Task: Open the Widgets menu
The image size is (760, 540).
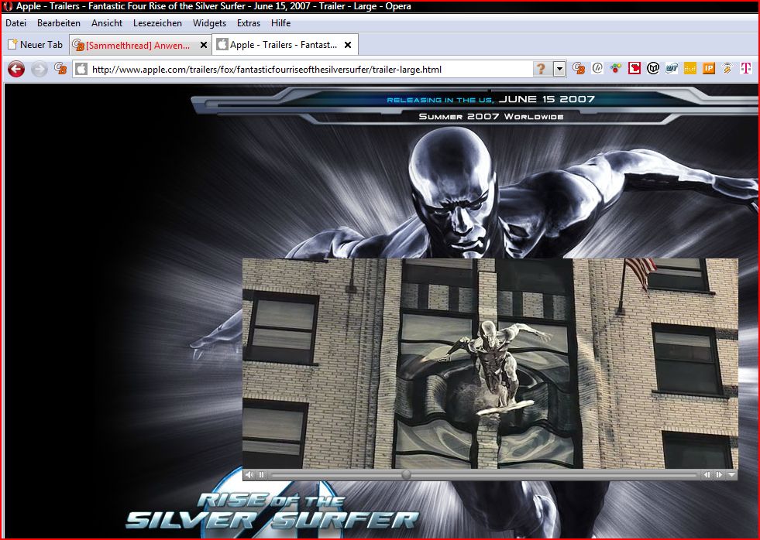Action: (x=209, y=23)
